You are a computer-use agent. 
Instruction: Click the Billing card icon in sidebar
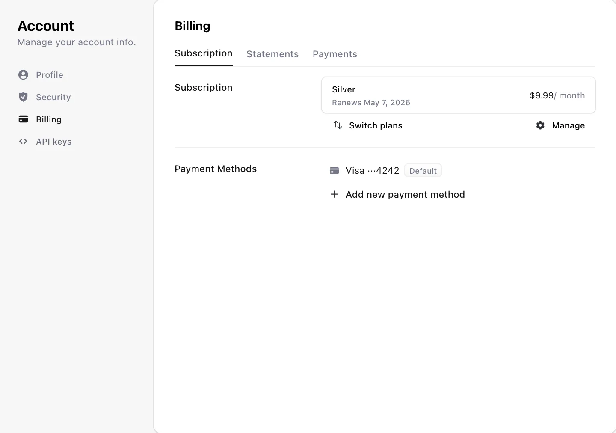(23, 119)
